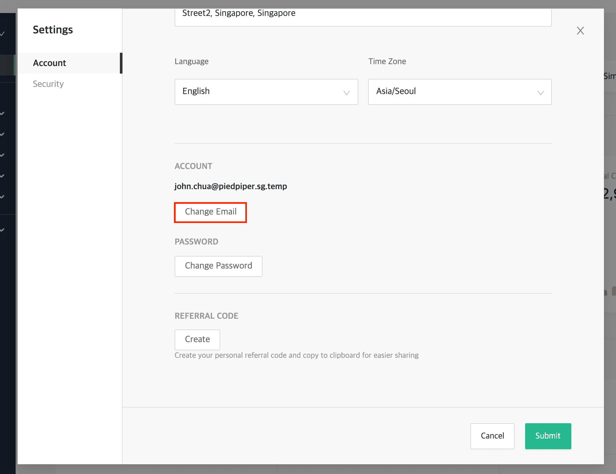The width and height of the screenshot is (616, 474).
Task: Select the Account tab in Settings
Action: pos(50,63)
